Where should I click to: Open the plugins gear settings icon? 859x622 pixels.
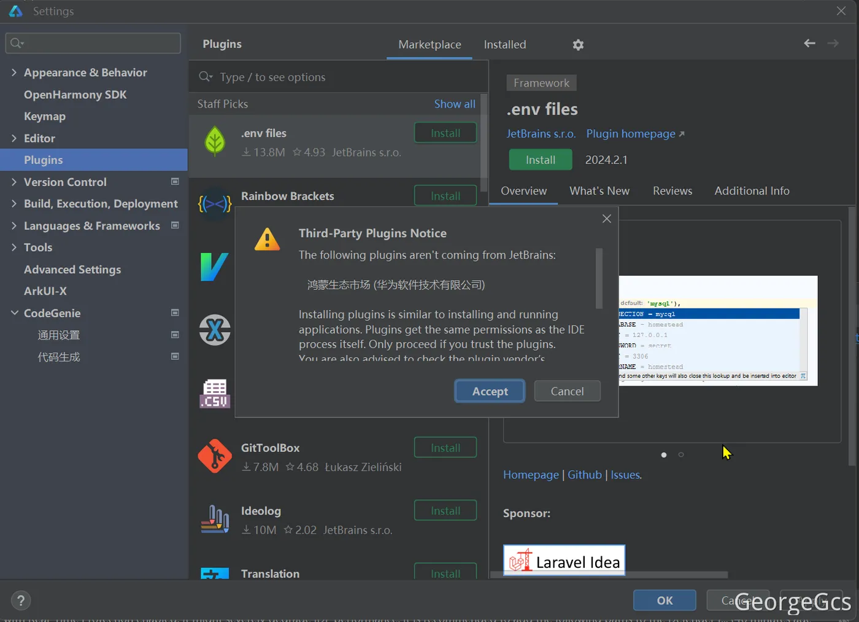[x=578, y=45]
